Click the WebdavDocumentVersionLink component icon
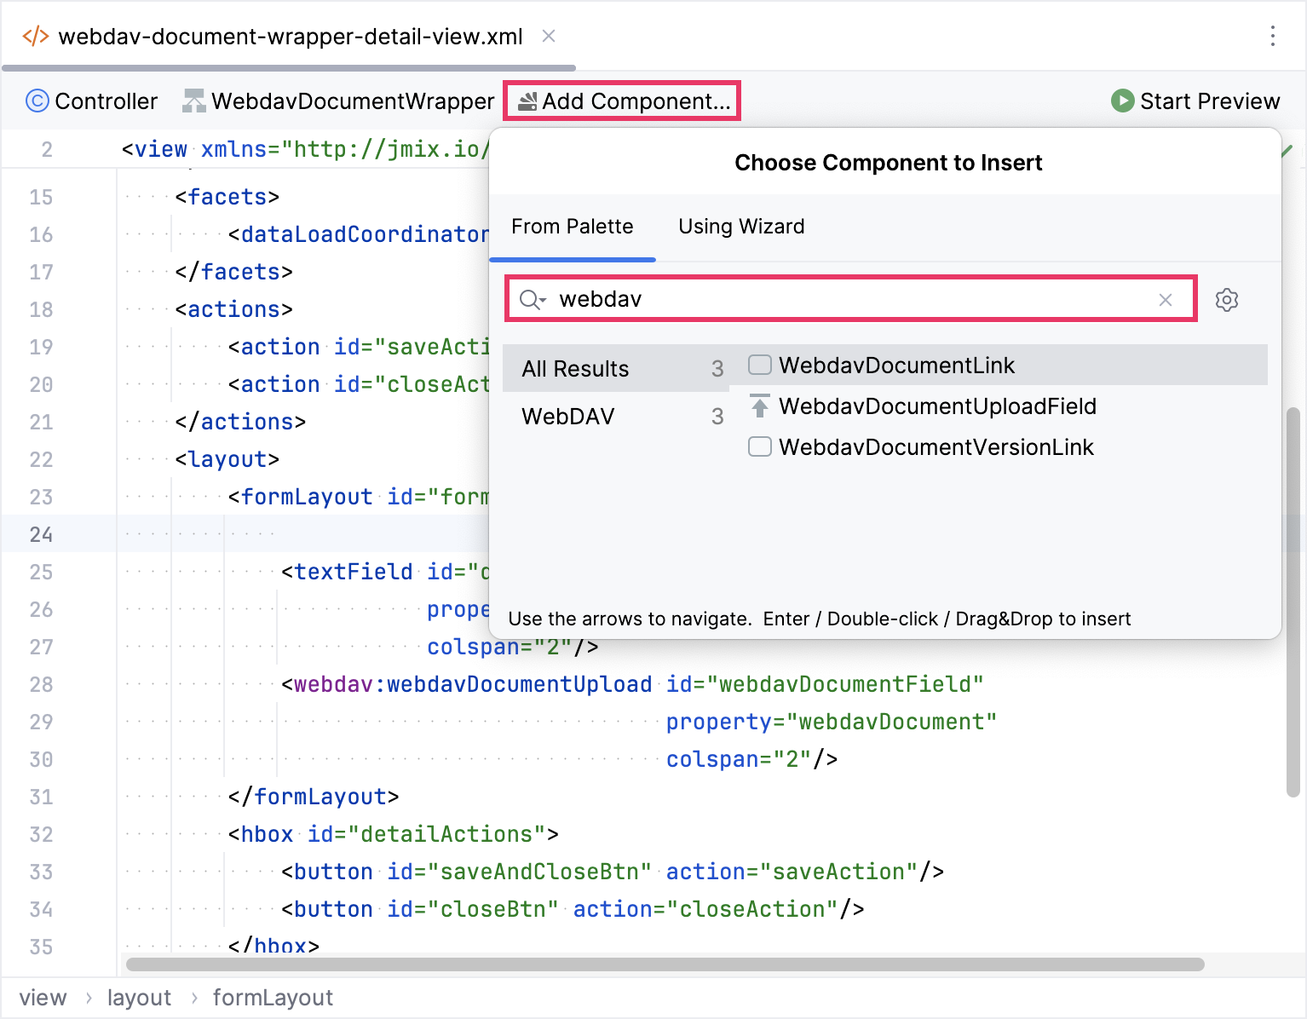This screenshot has width=1307, height=1019. tap(758, 446)
